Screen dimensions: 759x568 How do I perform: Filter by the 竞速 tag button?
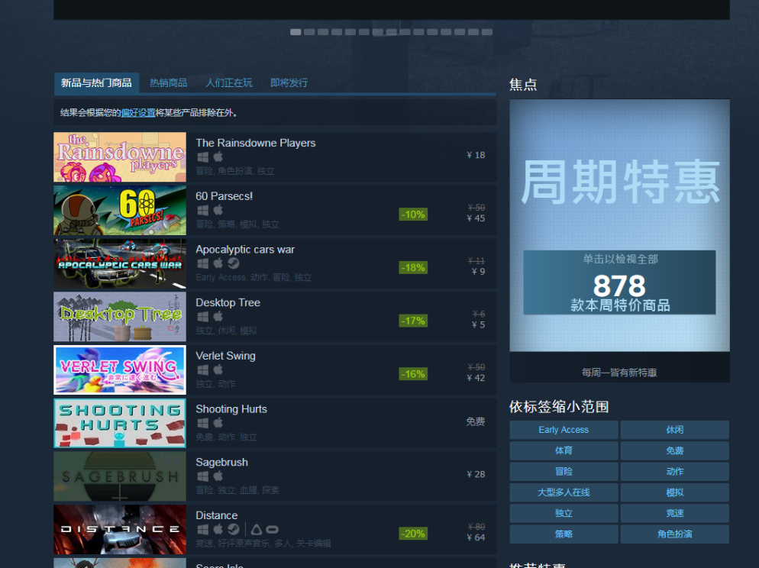coord(675,513)
